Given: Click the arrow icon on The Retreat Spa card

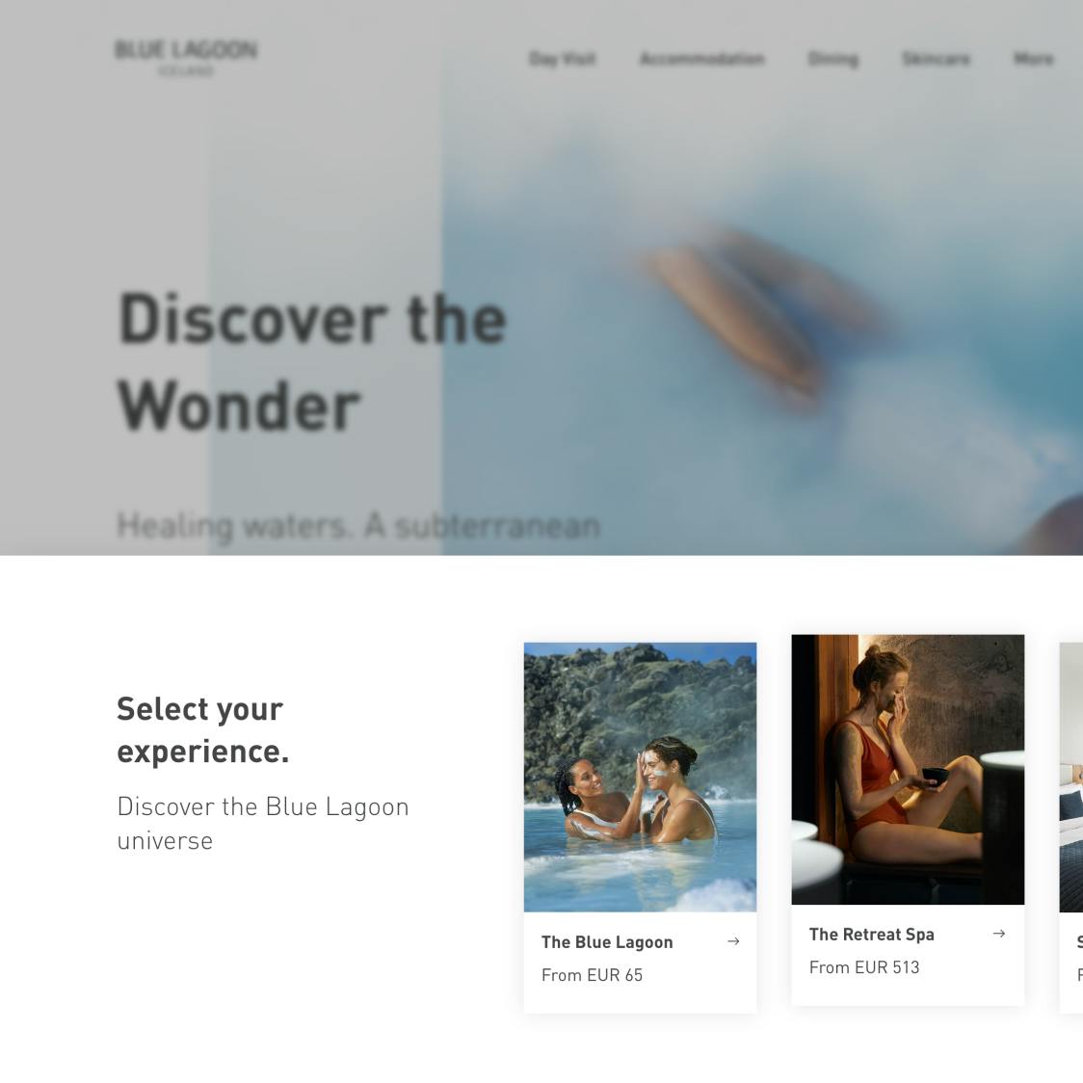Looking at the screenshot, I should coord(999,934).
